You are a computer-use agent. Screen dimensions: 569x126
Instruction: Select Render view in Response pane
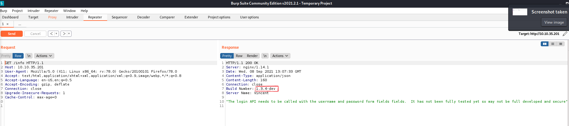(252, 56)
